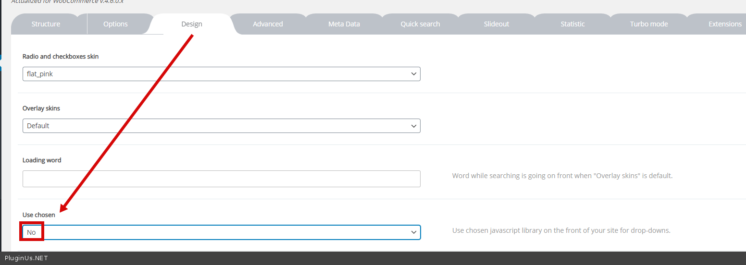The width and height of the screenshot is (746, 265).
Task: Switch to the Quick search tab
Action: click(420, 24)
